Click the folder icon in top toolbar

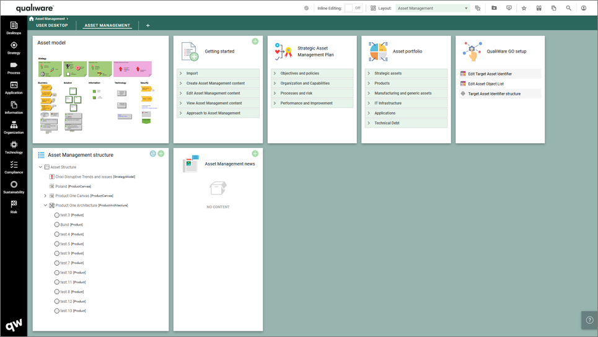(494, 8)
